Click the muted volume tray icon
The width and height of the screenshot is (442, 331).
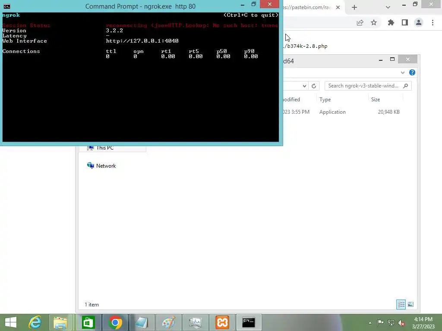click(401, 323)
